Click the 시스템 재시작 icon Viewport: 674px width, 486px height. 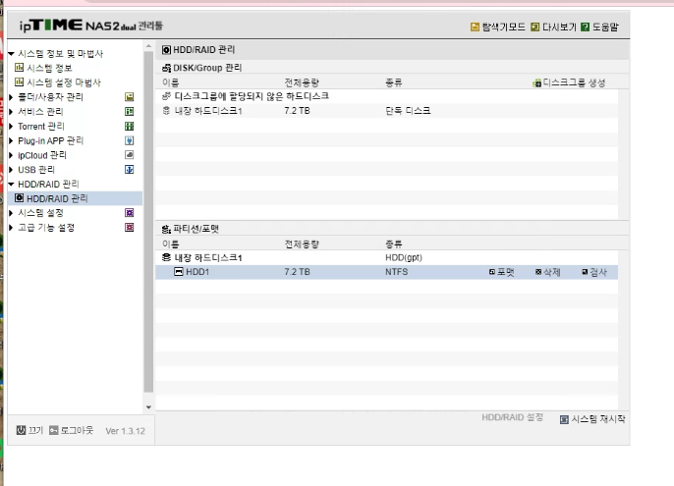pos(564,419)
